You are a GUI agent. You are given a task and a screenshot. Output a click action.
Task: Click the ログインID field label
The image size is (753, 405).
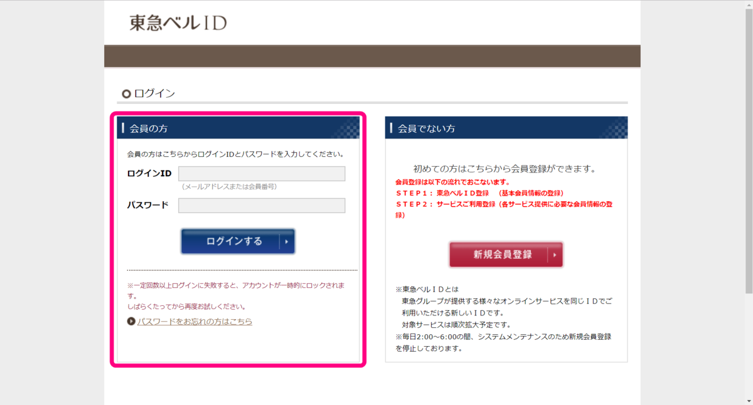pyautogui.click(x=149, y=174)
